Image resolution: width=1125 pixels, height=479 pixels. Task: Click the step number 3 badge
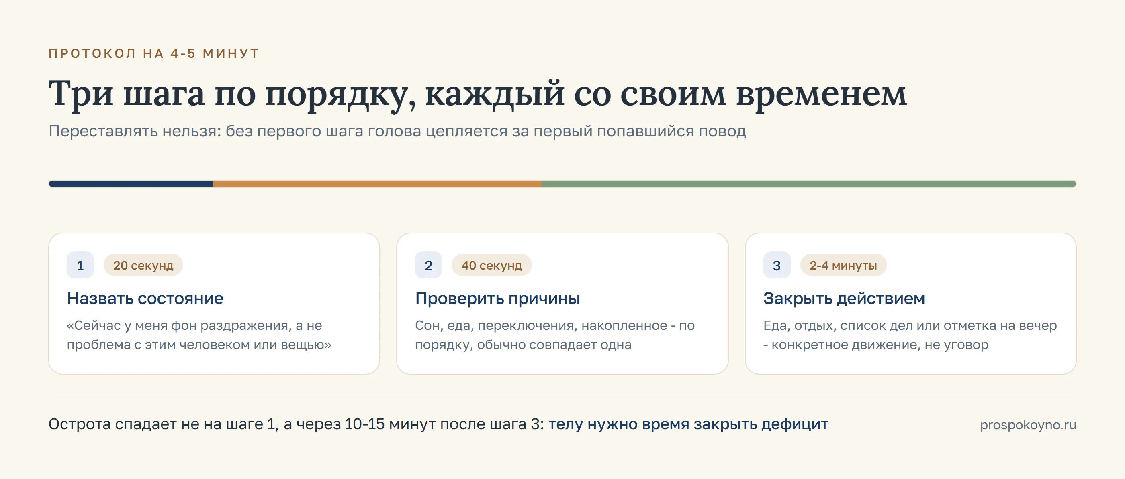point(777,265)
